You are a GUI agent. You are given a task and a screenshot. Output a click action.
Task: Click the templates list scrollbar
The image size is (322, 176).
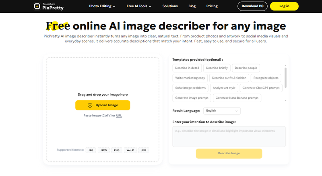pos(286,78)
